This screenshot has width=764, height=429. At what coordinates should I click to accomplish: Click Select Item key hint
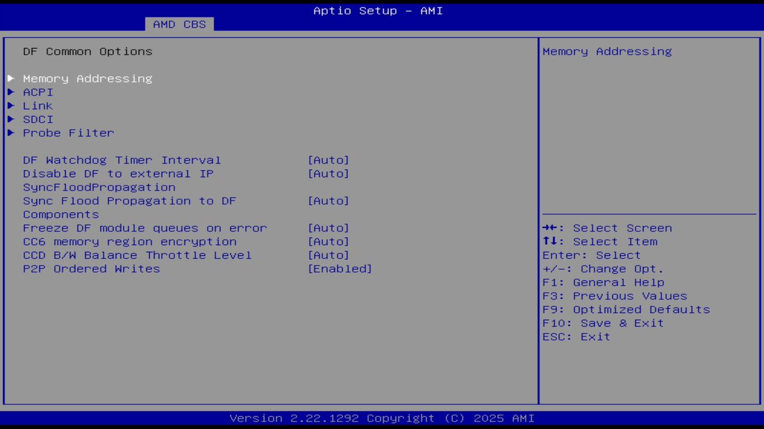(x=600, y=242)
